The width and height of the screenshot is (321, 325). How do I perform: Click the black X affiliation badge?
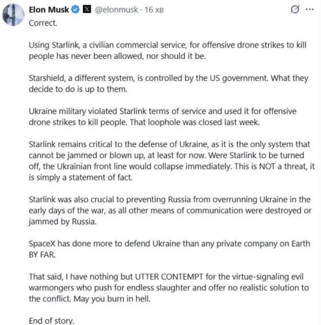point(87,9)
